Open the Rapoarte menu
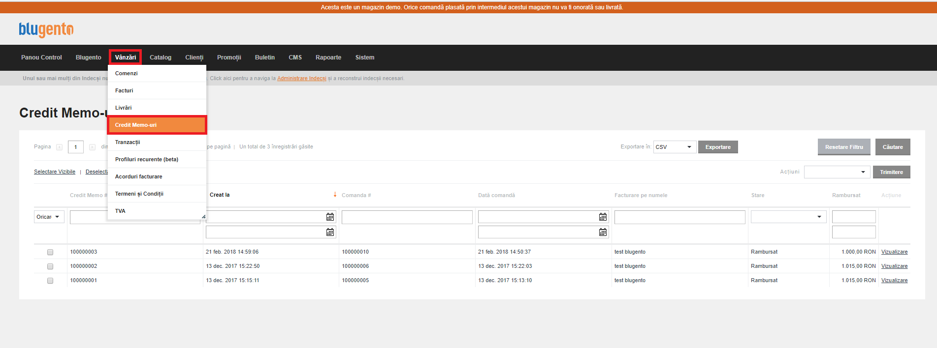This screenshot has width=937, height=348. pyautogui.click(x=328, y=58)
